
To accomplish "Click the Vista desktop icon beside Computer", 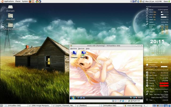I will (x=83, y=55).
